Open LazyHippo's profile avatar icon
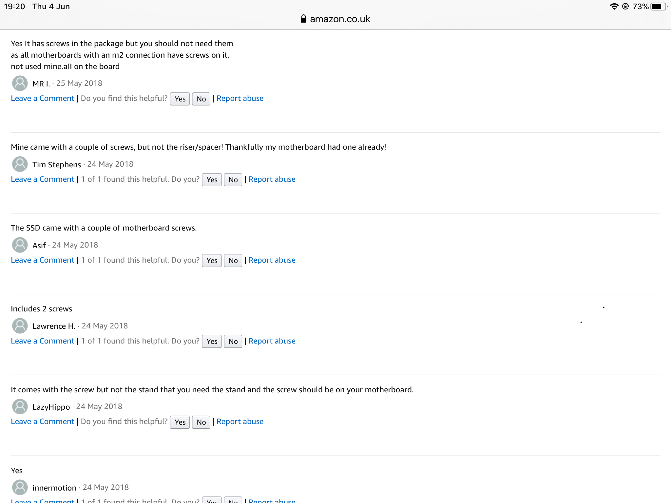The height and width of the screenshot is (503, 671). 20,406
